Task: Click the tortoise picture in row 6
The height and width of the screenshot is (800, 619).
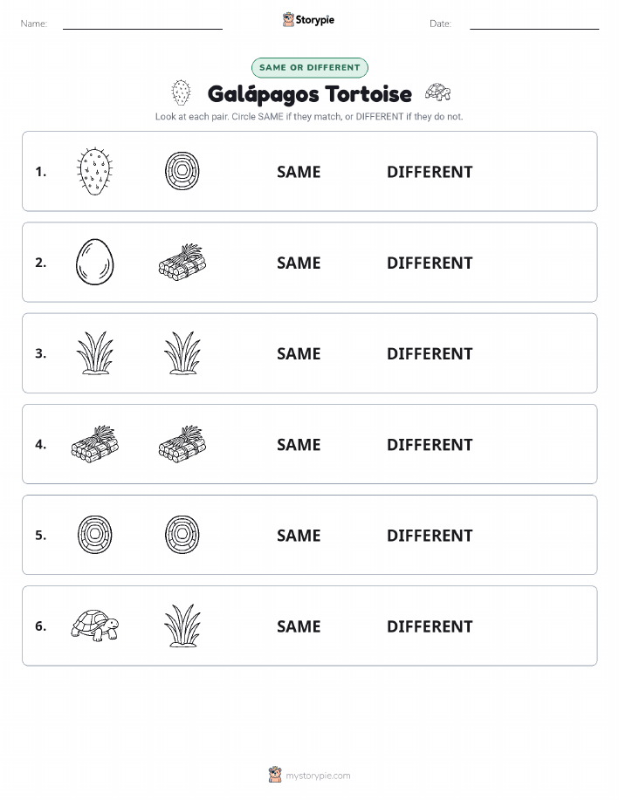Action: (95, 625)
